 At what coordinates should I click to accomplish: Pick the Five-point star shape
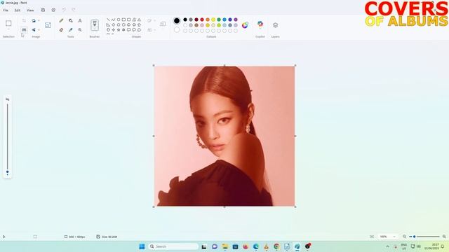[119, 29]
